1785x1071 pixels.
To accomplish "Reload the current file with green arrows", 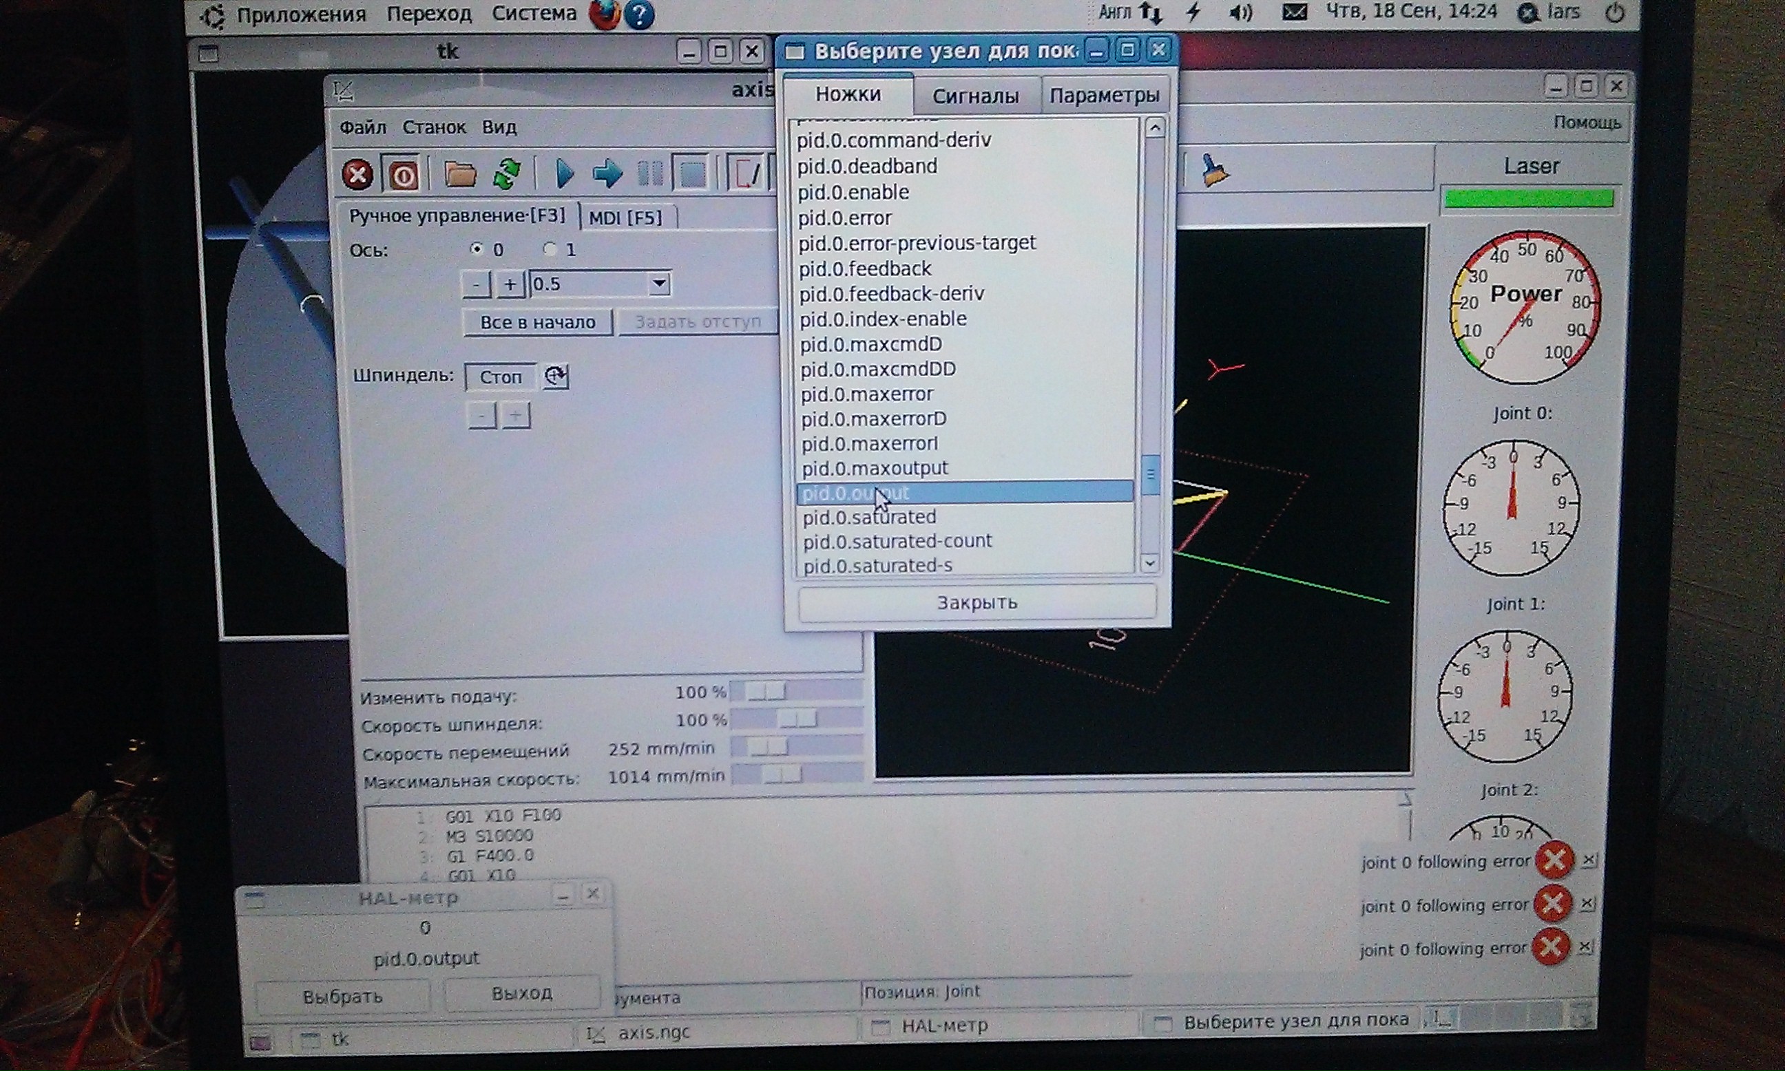I will pos(507,174).
